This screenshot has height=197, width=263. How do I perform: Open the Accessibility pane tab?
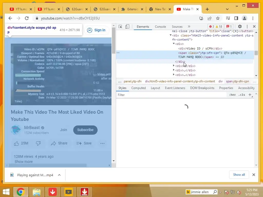pos(246,88)
